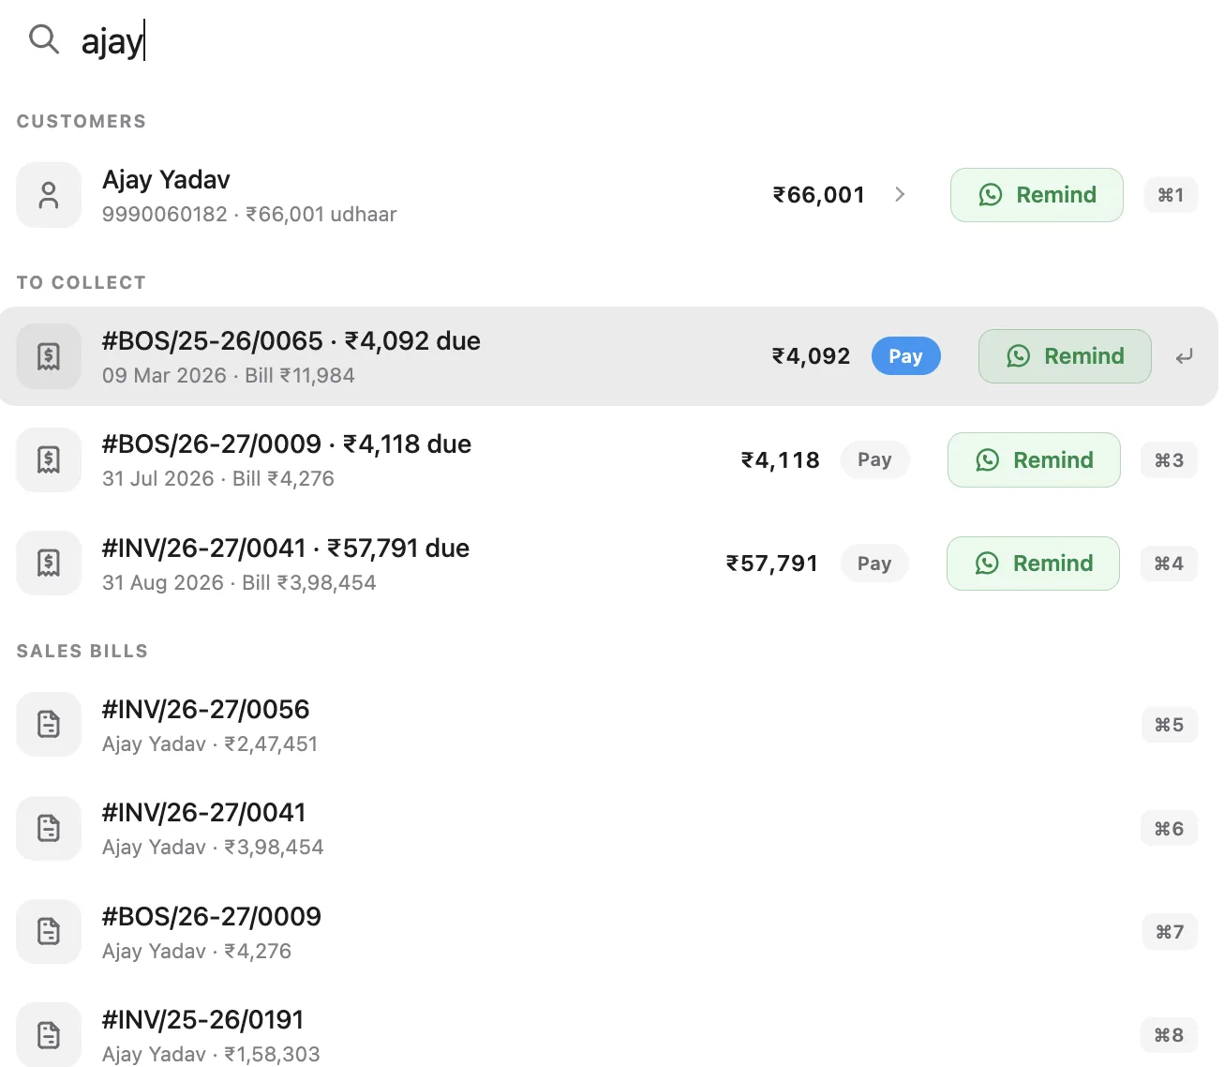Click the ⌘3 shortcut badge
Screen dimensions: 1224x1067
point(1170,460)
